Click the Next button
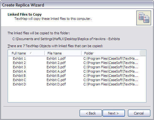The width and height of the screenshot is (154, 120). [114, 113]
